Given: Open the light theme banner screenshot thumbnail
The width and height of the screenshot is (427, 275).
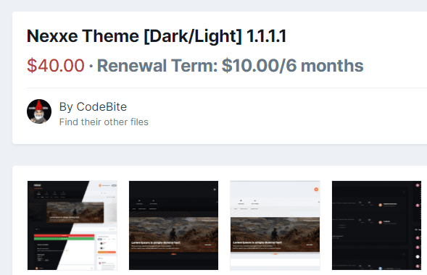Looking at the screenshot, I should click(x=275, y=225).
